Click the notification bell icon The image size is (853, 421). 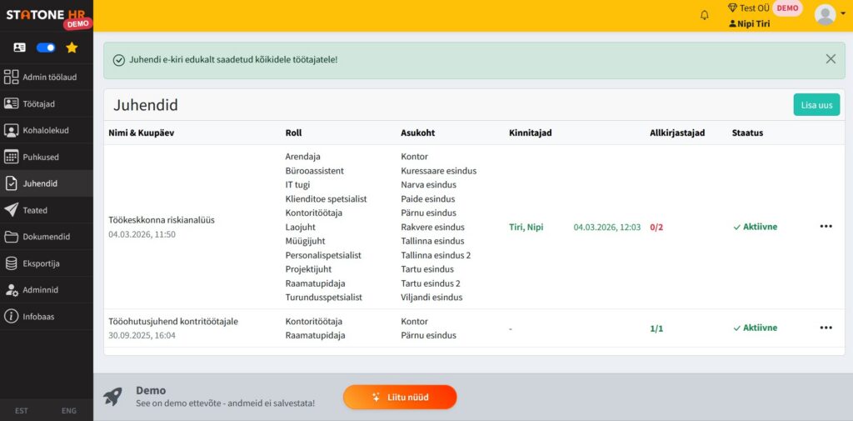coord(705,15)
